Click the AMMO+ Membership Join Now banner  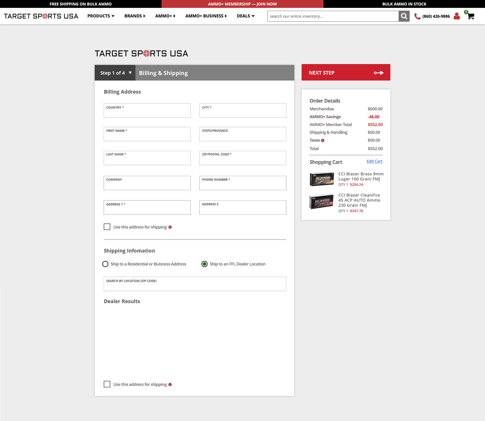point(242,4)
